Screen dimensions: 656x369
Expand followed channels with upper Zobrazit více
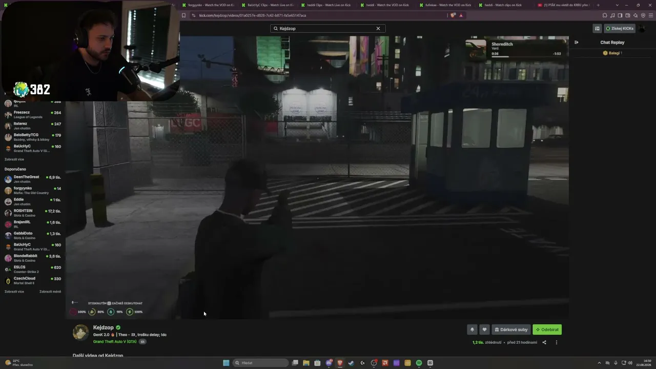click(x=14, y=159)
